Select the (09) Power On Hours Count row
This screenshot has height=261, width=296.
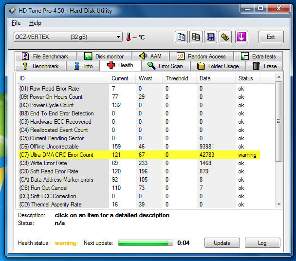(x=139, y=97)
